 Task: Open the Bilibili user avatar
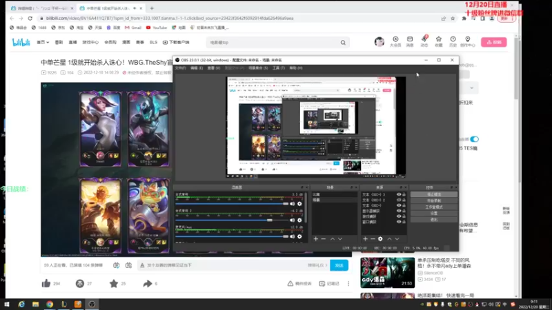379,42
